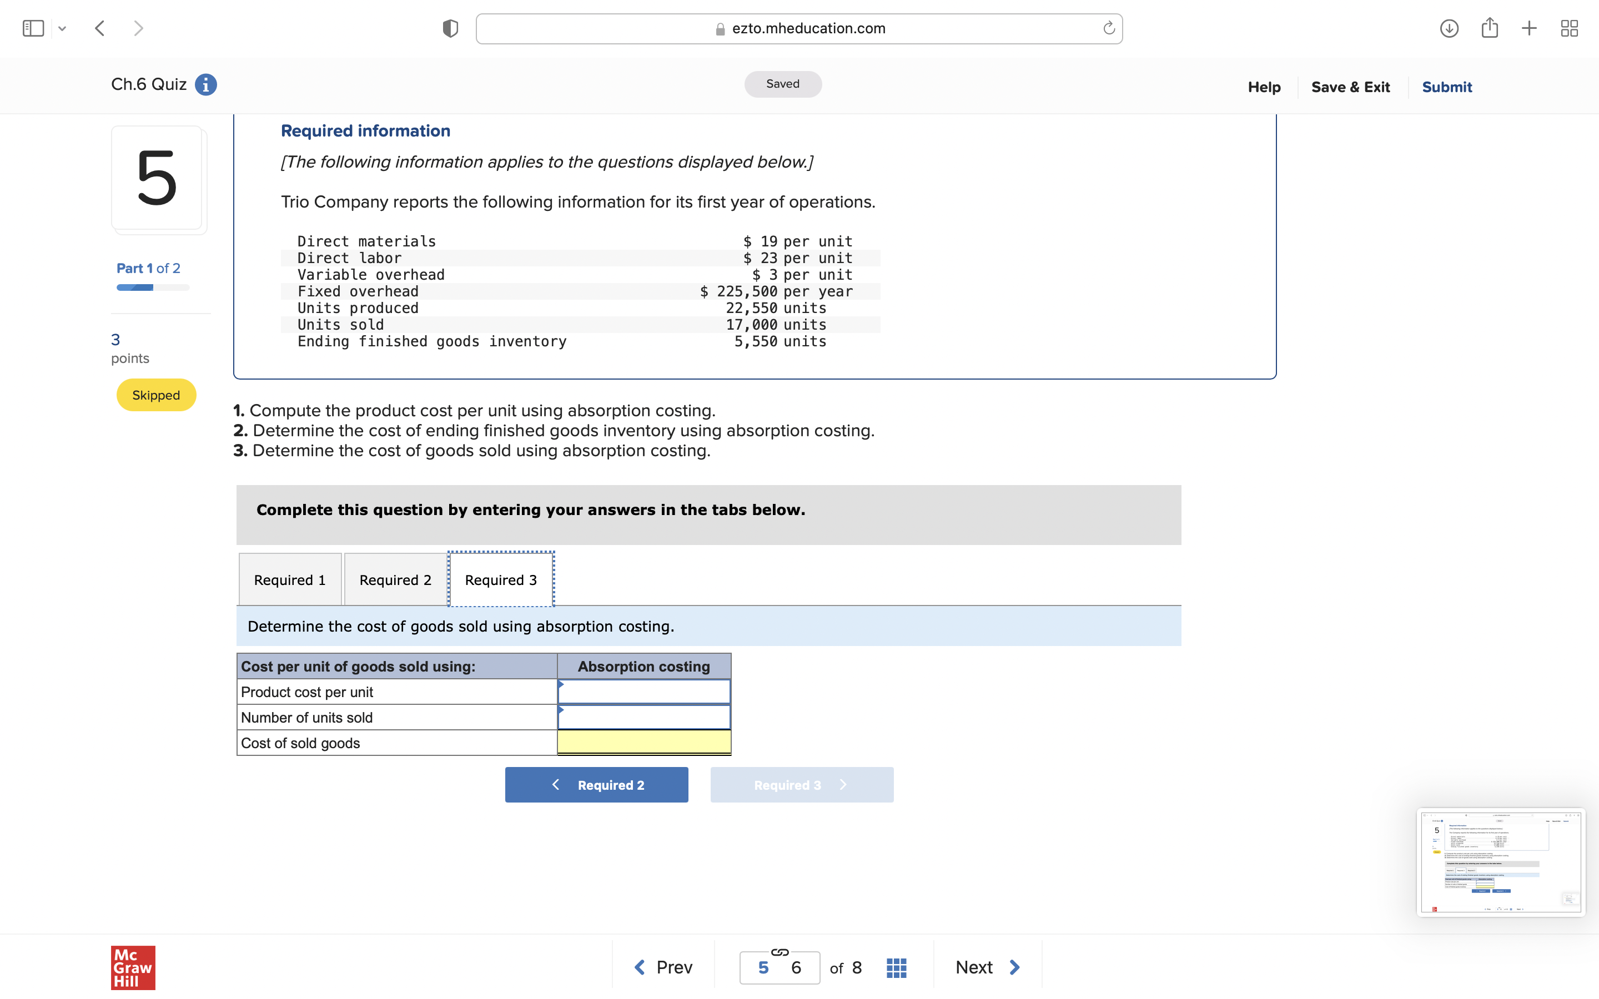
Task: Click Save & Exit
Action: (x=1351, y=87)
